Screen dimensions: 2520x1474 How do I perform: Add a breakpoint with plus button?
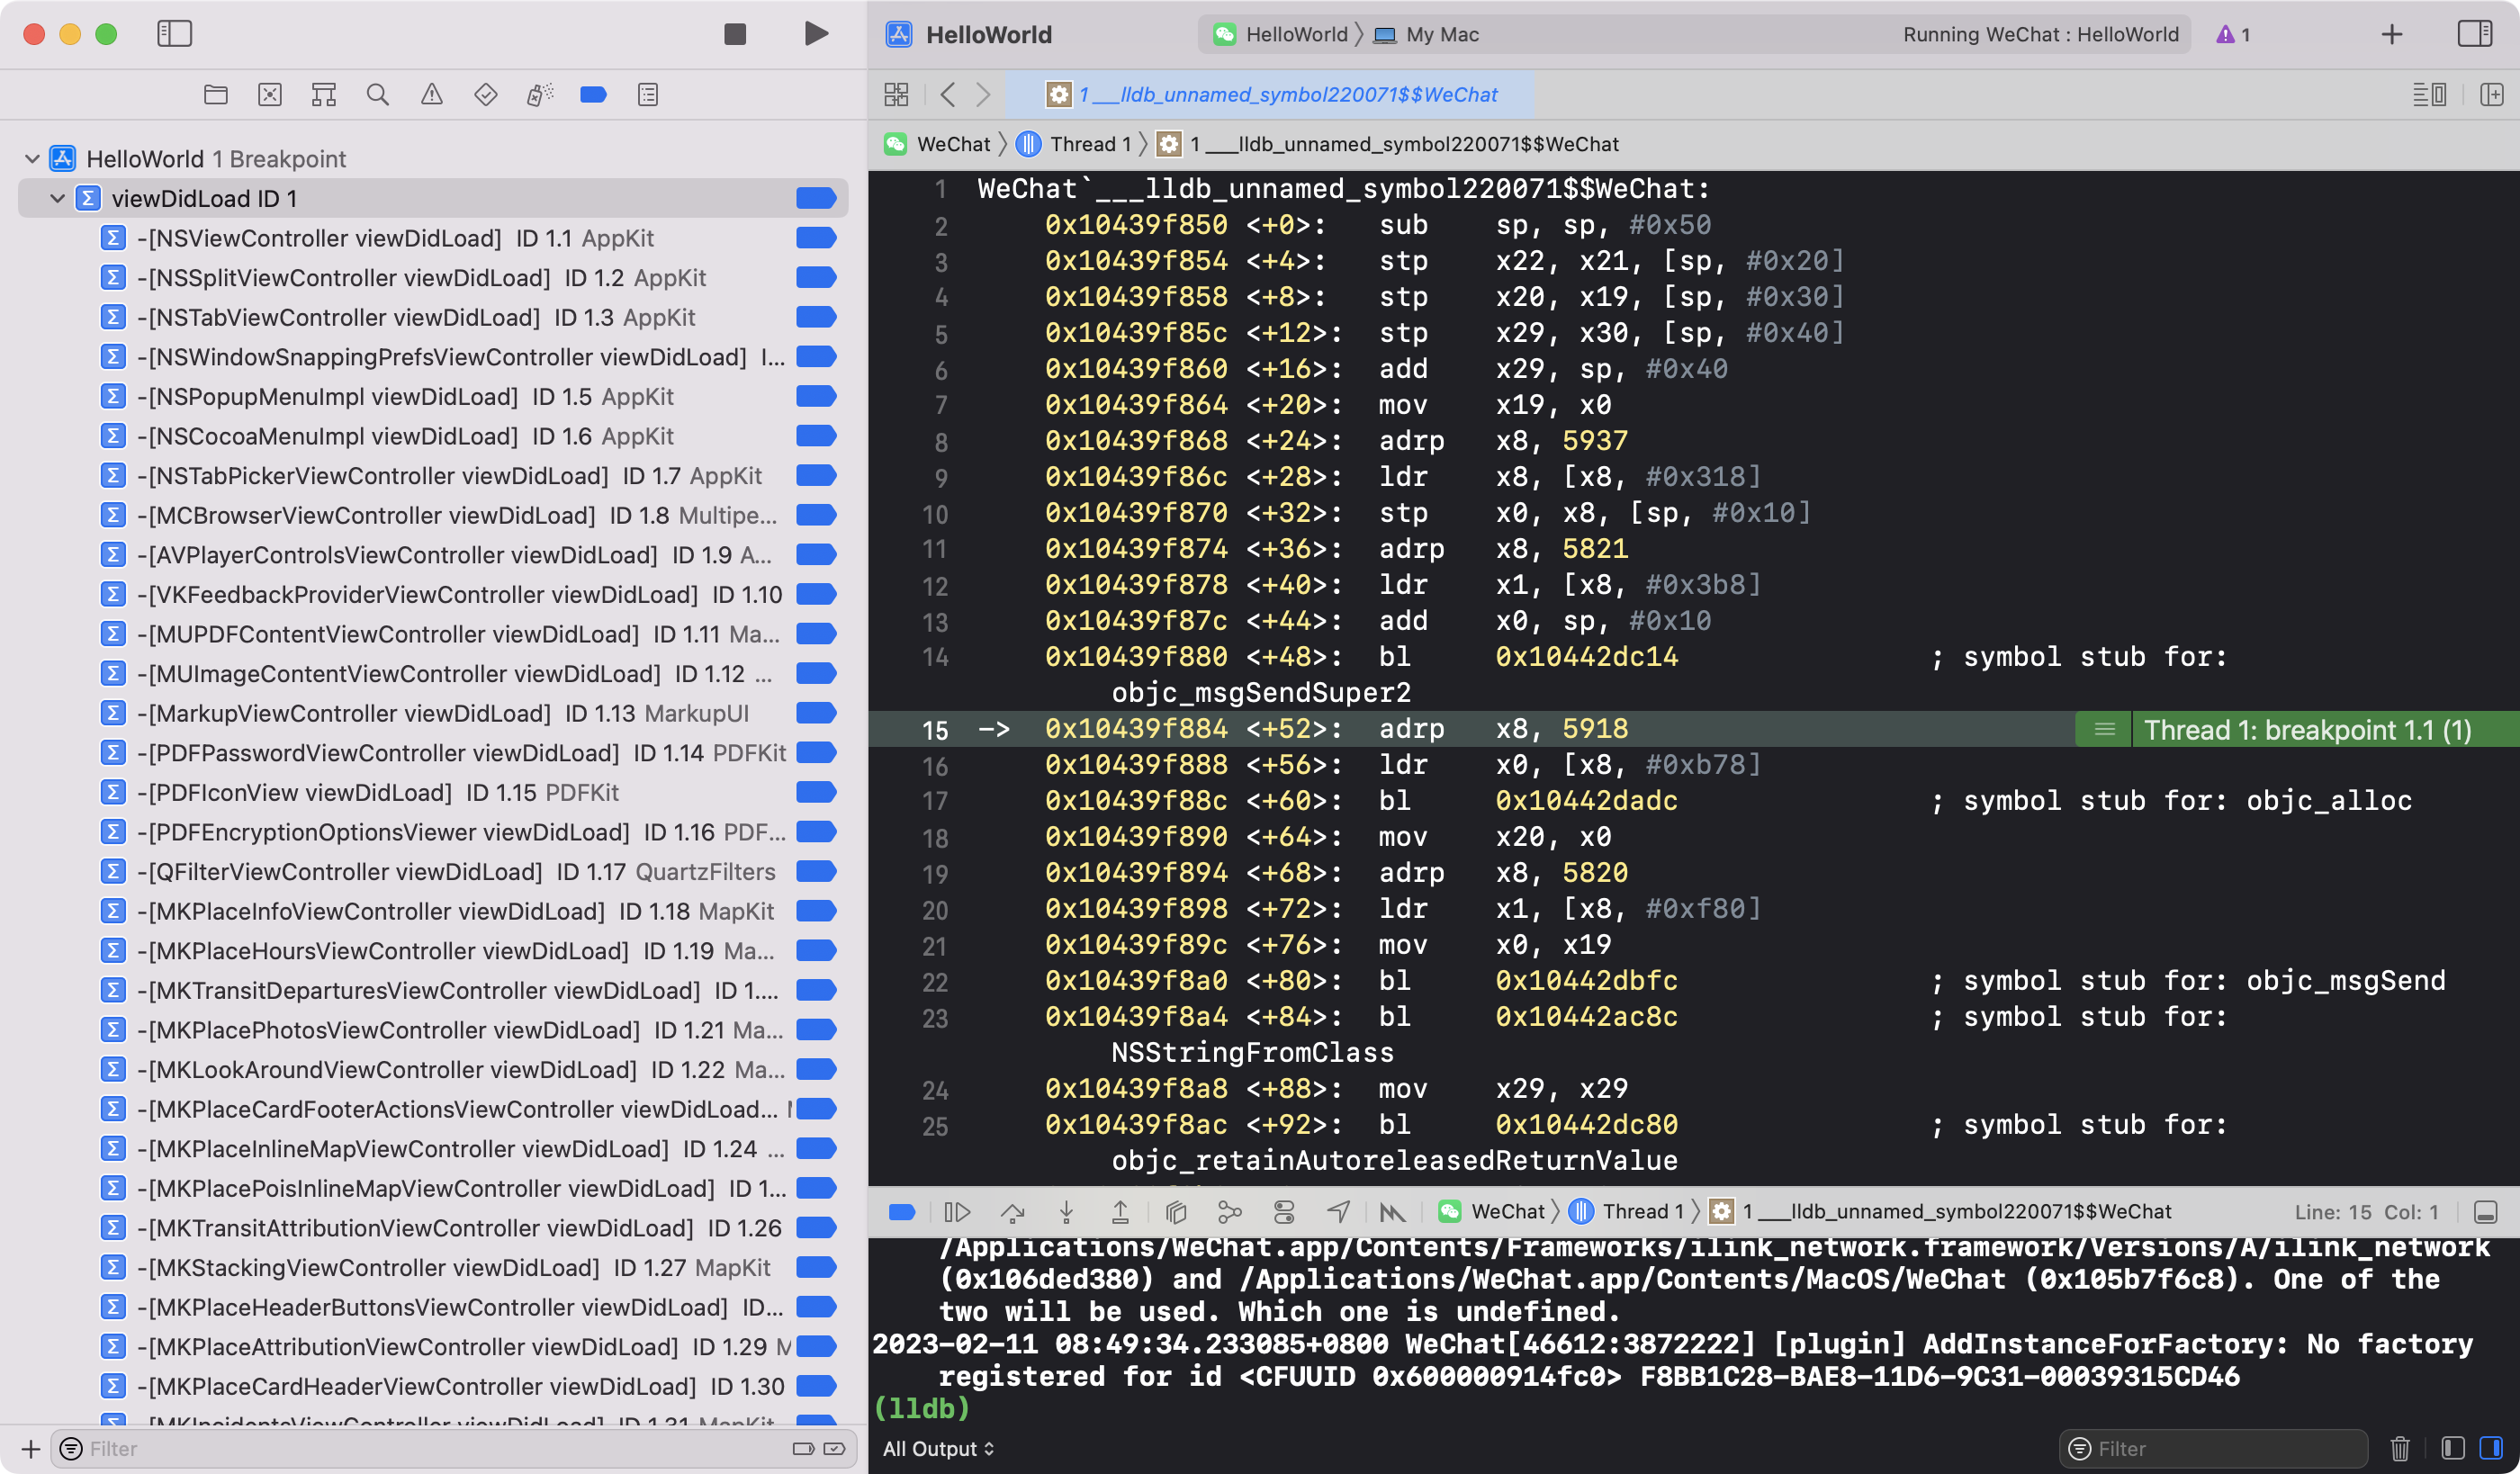point(30,1448)
